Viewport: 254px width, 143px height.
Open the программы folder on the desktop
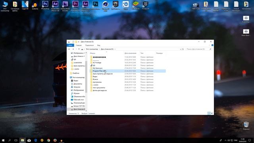click(x=246, y=6)
